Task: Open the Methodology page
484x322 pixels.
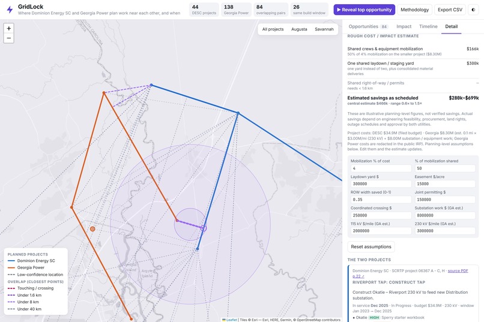Action: coord(414,10)
